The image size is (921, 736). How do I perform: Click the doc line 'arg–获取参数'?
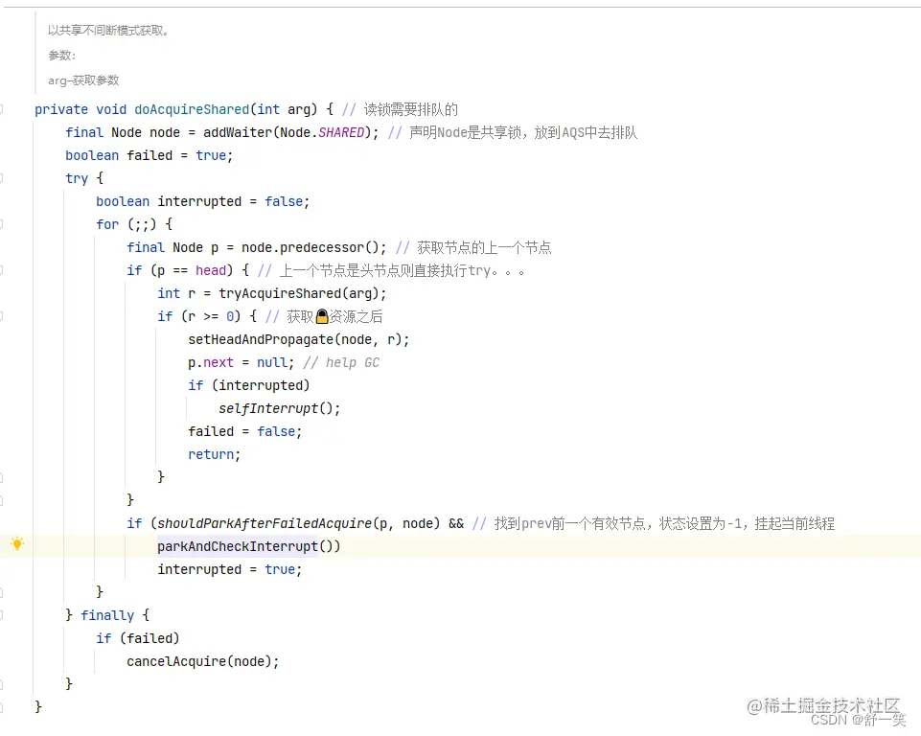pyautogui.click(x=83, y=80)
